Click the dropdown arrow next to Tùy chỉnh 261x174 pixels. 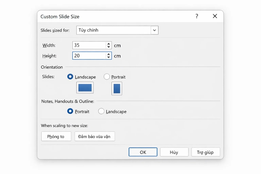click(154, 30)
